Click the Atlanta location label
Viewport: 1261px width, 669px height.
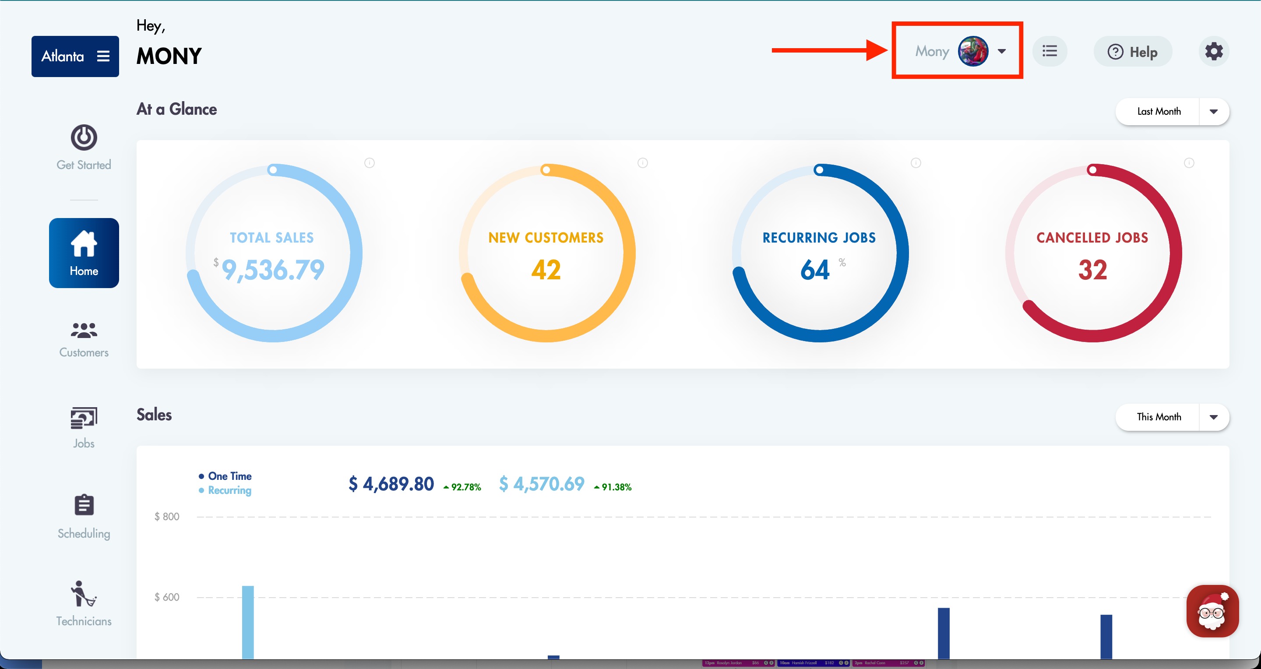63,56
